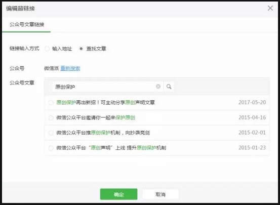Click article title 原创保护再出新招！可主动分享原创声明文章
The height and width of the screenshot is (205, 280).
pos(105,102)
